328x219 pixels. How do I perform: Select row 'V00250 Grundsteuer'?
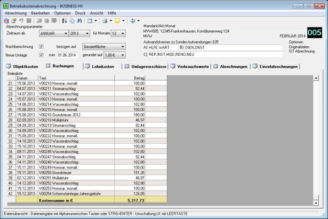tap(87, 173)
